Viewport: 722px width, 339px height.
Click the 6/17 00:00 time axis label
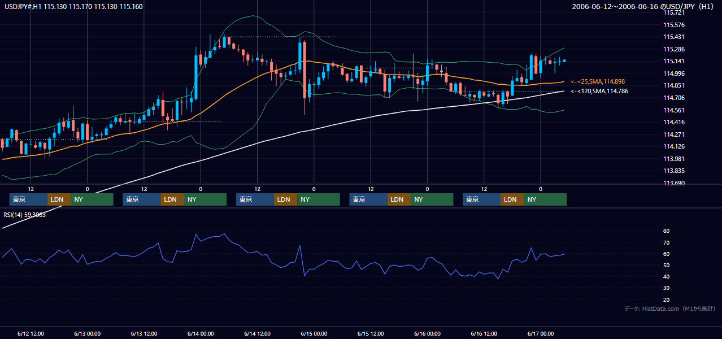coord(541,333)
